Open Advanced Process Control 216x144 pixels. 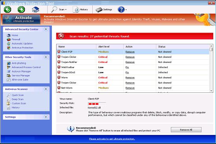26,67
